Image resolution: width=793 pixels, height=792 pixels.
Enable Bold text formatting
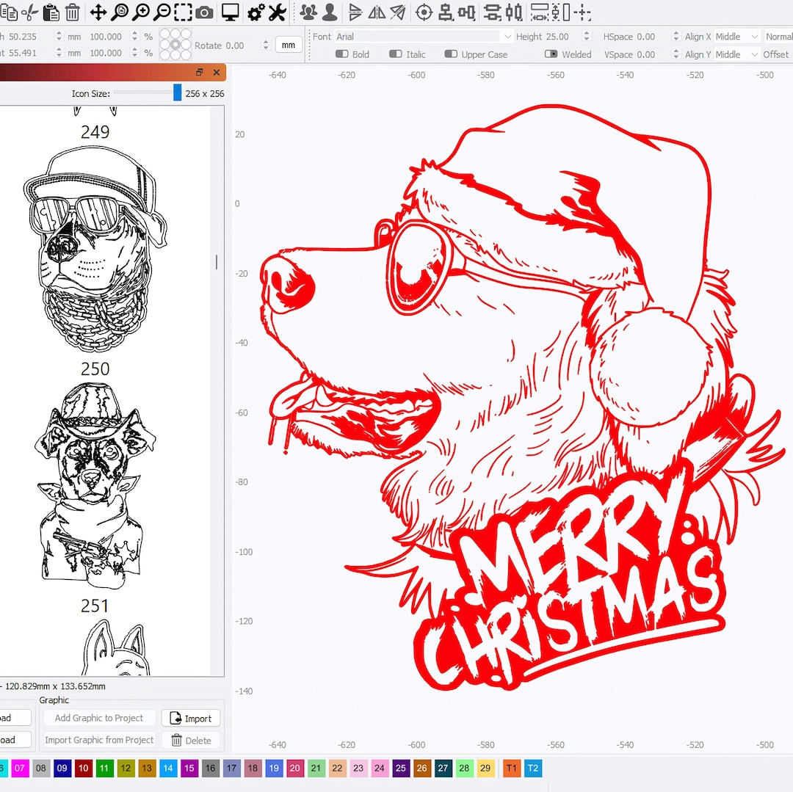click(343, 54)
